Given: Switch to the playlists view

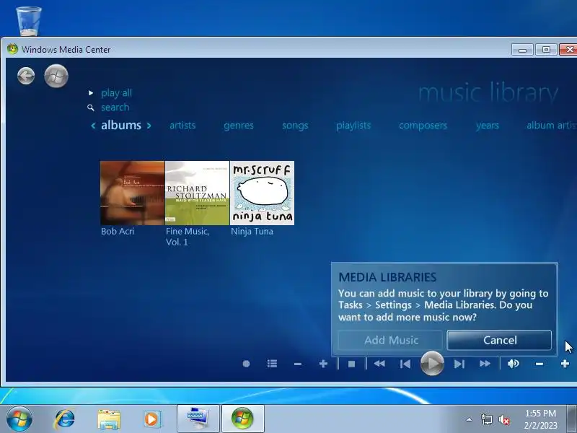Looking at the screenshot, I should coord(353,126).
